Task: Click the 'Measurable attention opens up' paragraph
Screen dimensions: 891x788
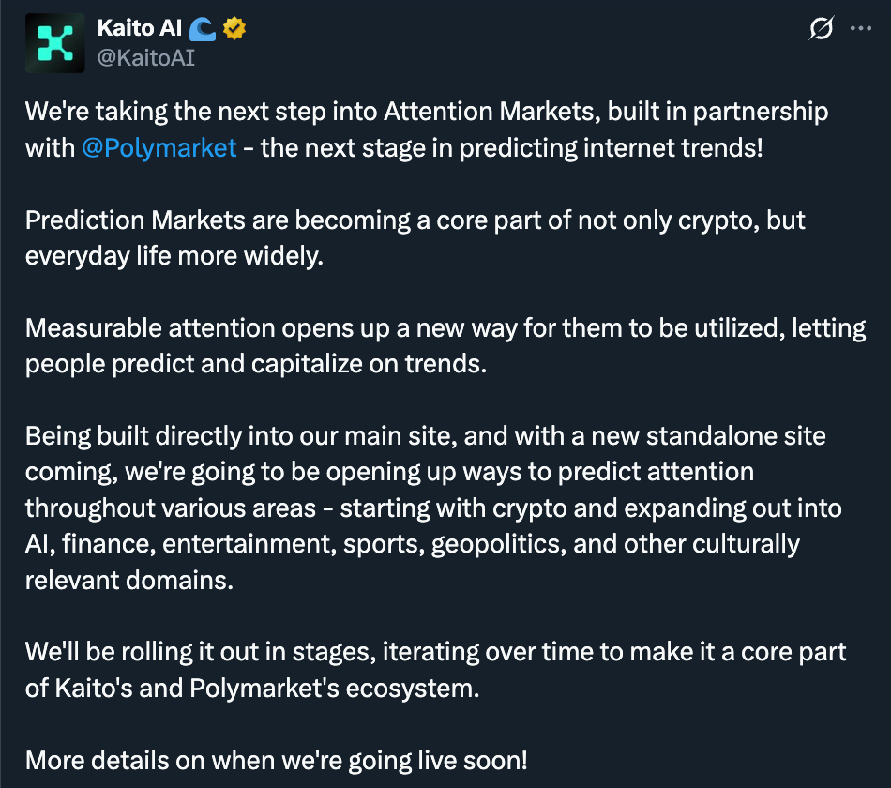Action: (x=445, y=328)
